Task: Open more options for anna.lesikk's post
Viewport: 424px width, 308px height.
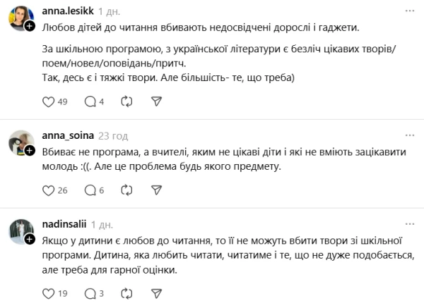Action: pyautogui.click(x=408, y=12)
